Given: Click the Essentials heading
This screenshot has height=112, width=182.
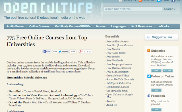Looking at the screenshot, I should [112, 36].
